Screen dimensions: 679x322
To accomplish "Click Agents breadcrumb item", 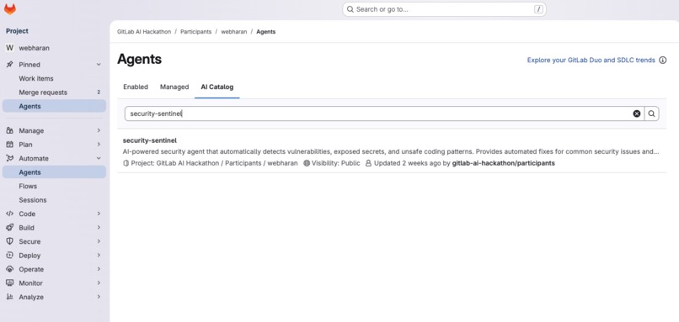I will pyautogui.click(x=266, y=32).
